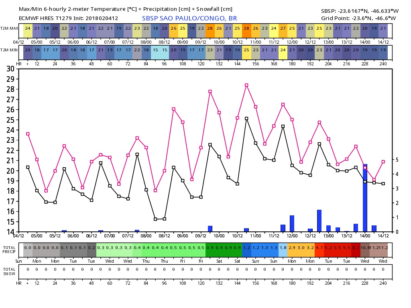Select the T2M MAX row label
The width and height of the screenshot is (411, 308).
tap(9, 28)
